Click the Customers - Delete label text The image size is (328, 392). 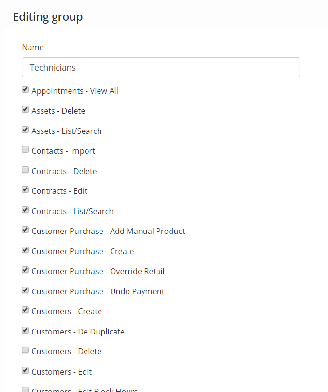(67, 351)
